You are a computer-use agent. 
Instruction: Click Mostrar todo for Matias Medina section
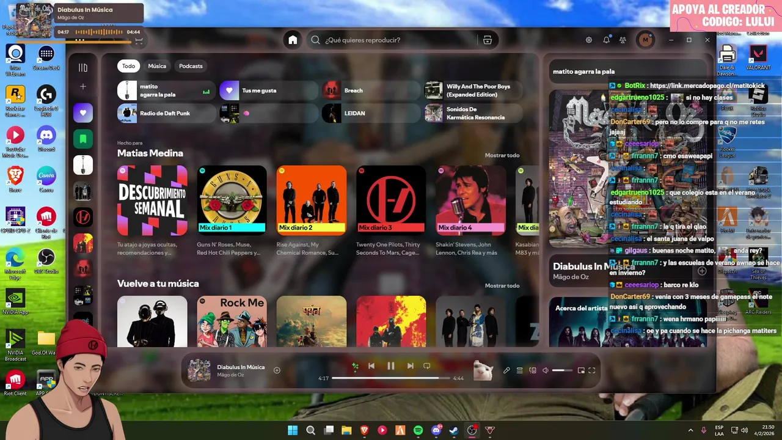pos(502,155)
